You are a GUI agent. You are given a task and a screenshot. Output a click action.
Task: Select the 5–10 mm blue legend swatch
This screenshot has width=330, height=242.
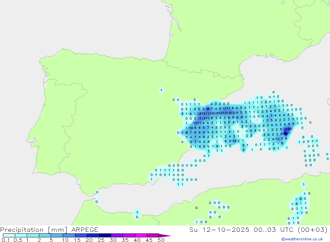pyautogui.click(x=57, y=235)
